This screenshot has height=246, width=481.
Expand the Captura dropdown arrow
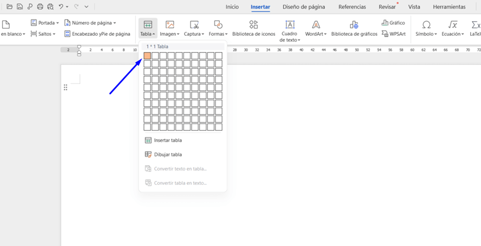pyautogui.click(x=202, y=34)
